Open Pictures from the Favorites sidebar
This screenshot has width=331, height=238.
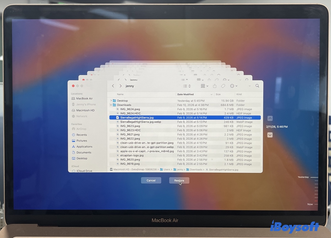click(83, 140)
